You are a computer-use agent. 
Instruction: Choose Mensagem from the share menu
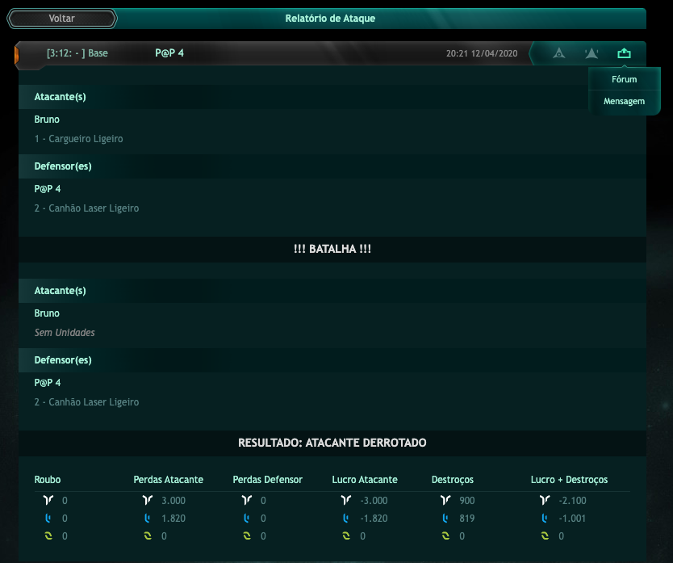click(624, 102)
